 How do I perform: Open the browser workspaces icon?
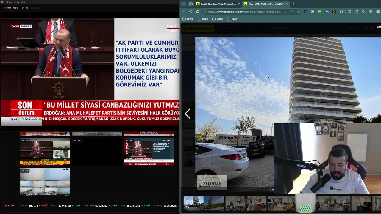pos(191,4)
